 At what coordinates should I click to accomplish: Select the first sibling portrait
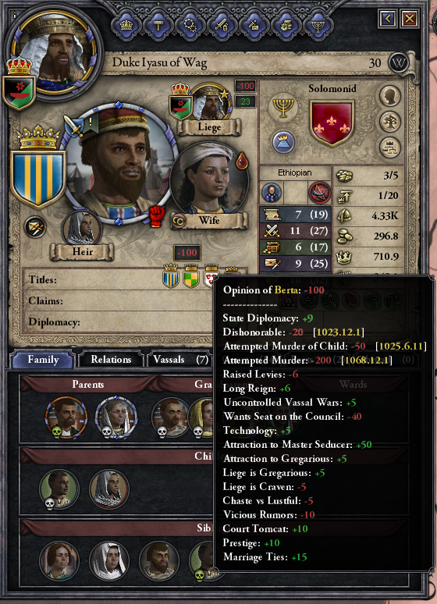59,560
